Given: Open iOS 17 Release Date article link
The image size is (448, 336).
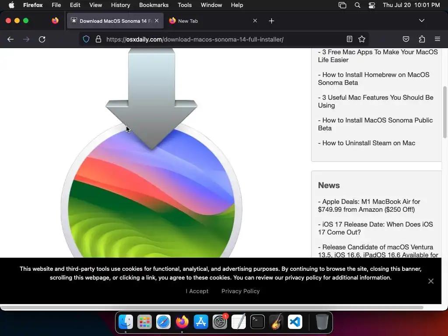Looking at the screenshot, I should coord(375,228).
